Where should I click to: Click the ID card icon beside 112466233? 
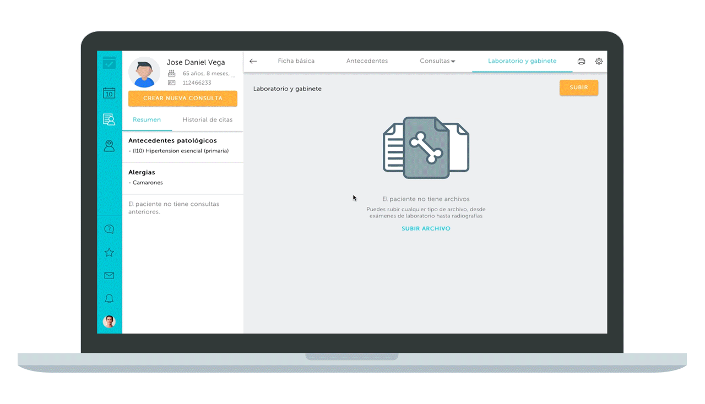pyautogui.click(x=171, y=83)
